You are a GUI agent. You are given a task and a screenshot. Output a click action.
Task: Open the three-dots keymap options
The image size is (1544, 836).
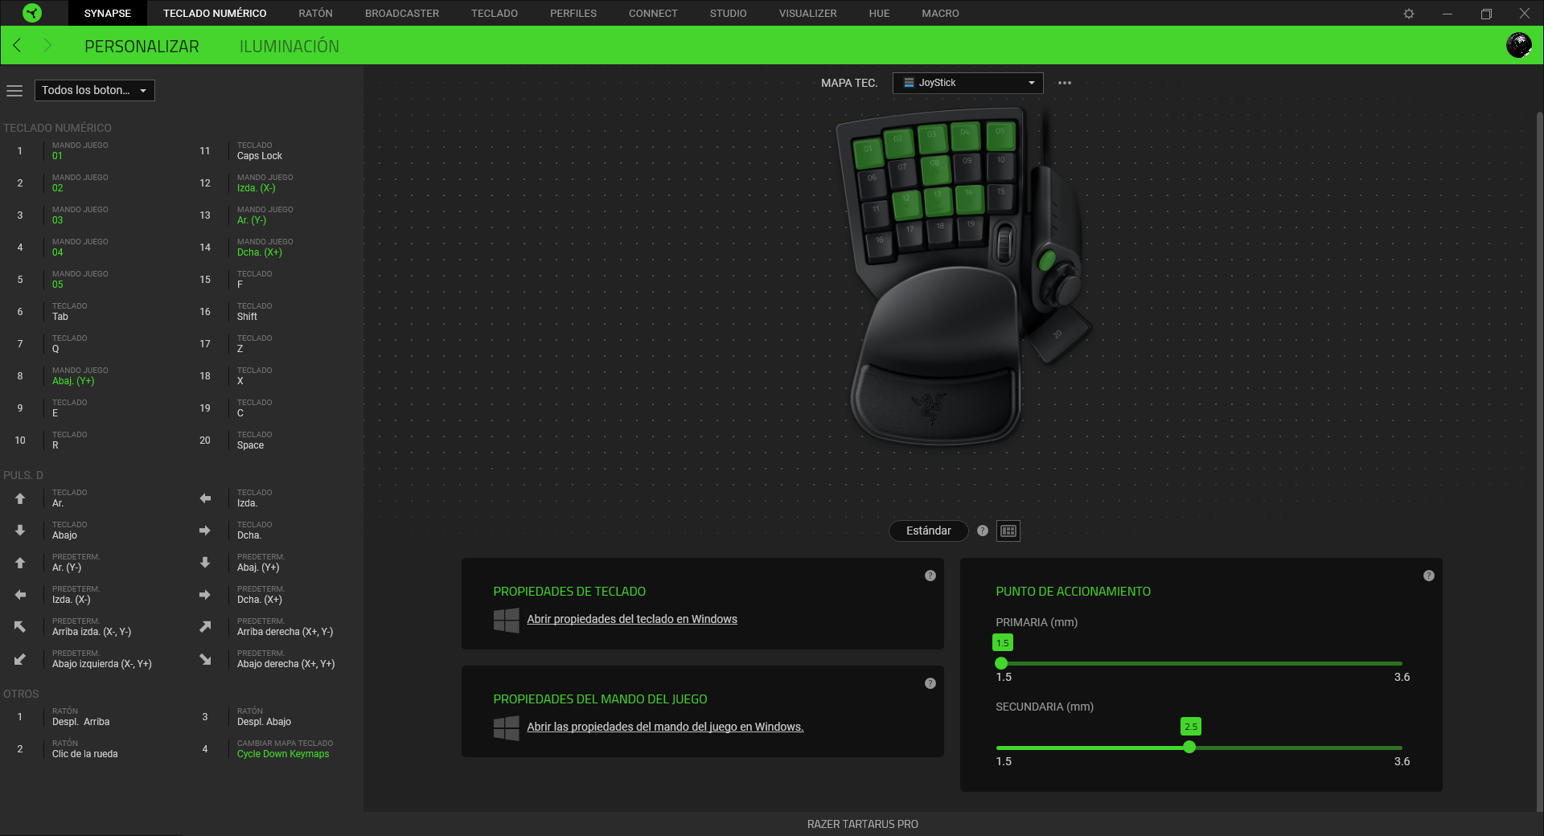tap(1065, 83)
